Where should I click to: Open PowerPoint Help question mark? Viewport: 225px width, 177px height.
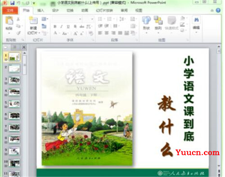pyautogui.click(x=218, y=10)
